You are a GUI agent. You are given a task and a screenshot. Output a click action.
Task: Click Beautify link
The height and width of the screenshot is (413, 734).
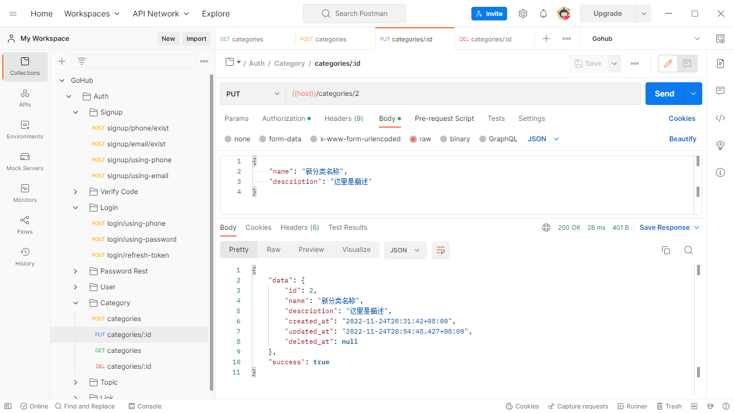click(x=682, y=139)
